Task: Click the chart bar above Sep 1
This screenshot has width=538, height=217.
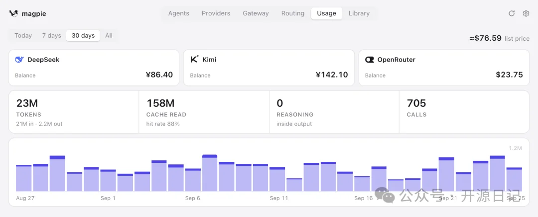Action: coord(108,180)
